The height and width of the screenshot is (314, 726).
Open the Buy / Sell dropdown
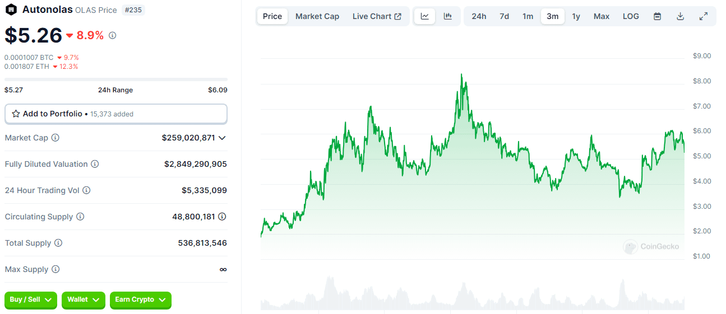(31, 300)
